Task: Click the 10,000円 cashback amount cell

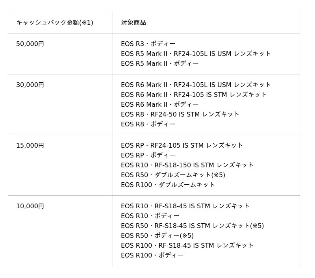Action: pyautogui.click(x=30, y=206)
